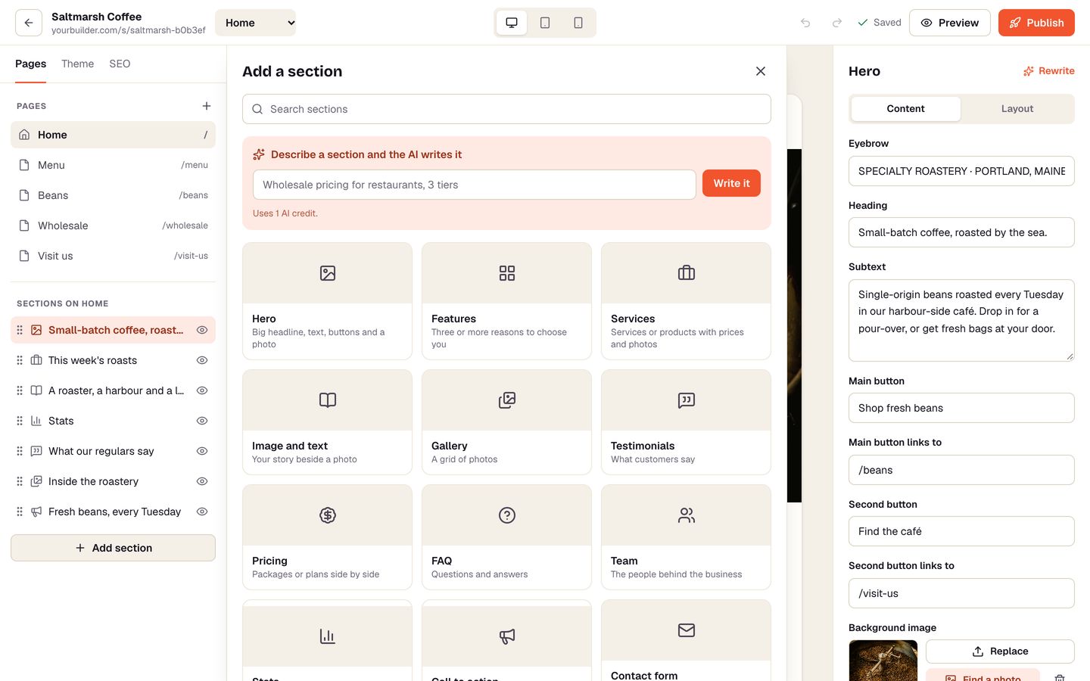Screen dimensions: 1090x681
Task: Hide the Small-batch coffee hero section
Action: coord(202,330)
